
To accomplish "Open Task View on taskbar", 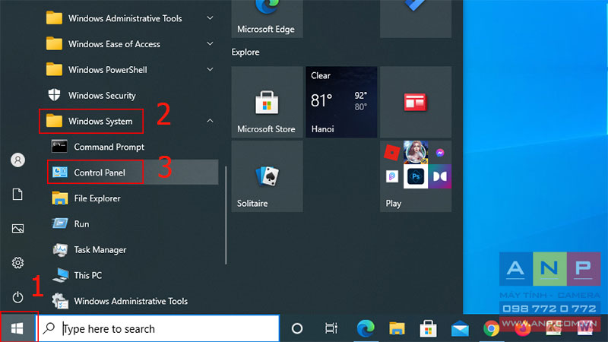I will pos(331,328).
